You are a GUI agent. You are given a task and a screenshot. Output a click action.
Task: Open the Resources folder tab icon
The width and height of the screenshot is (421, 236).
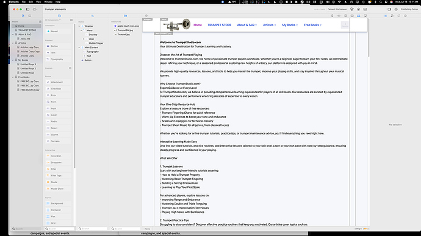coord(125,16)
